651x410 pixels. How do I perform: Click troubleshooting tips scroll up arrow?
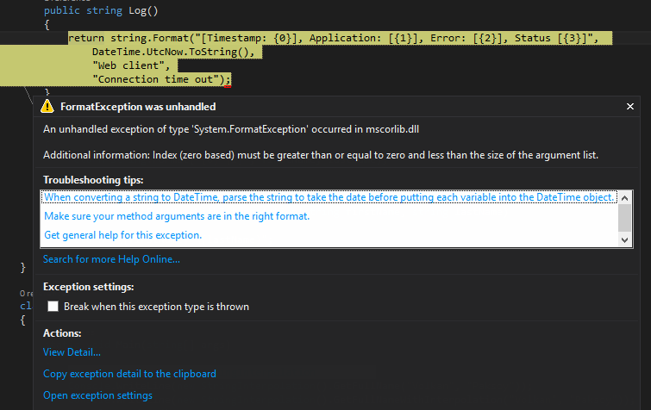624,198
